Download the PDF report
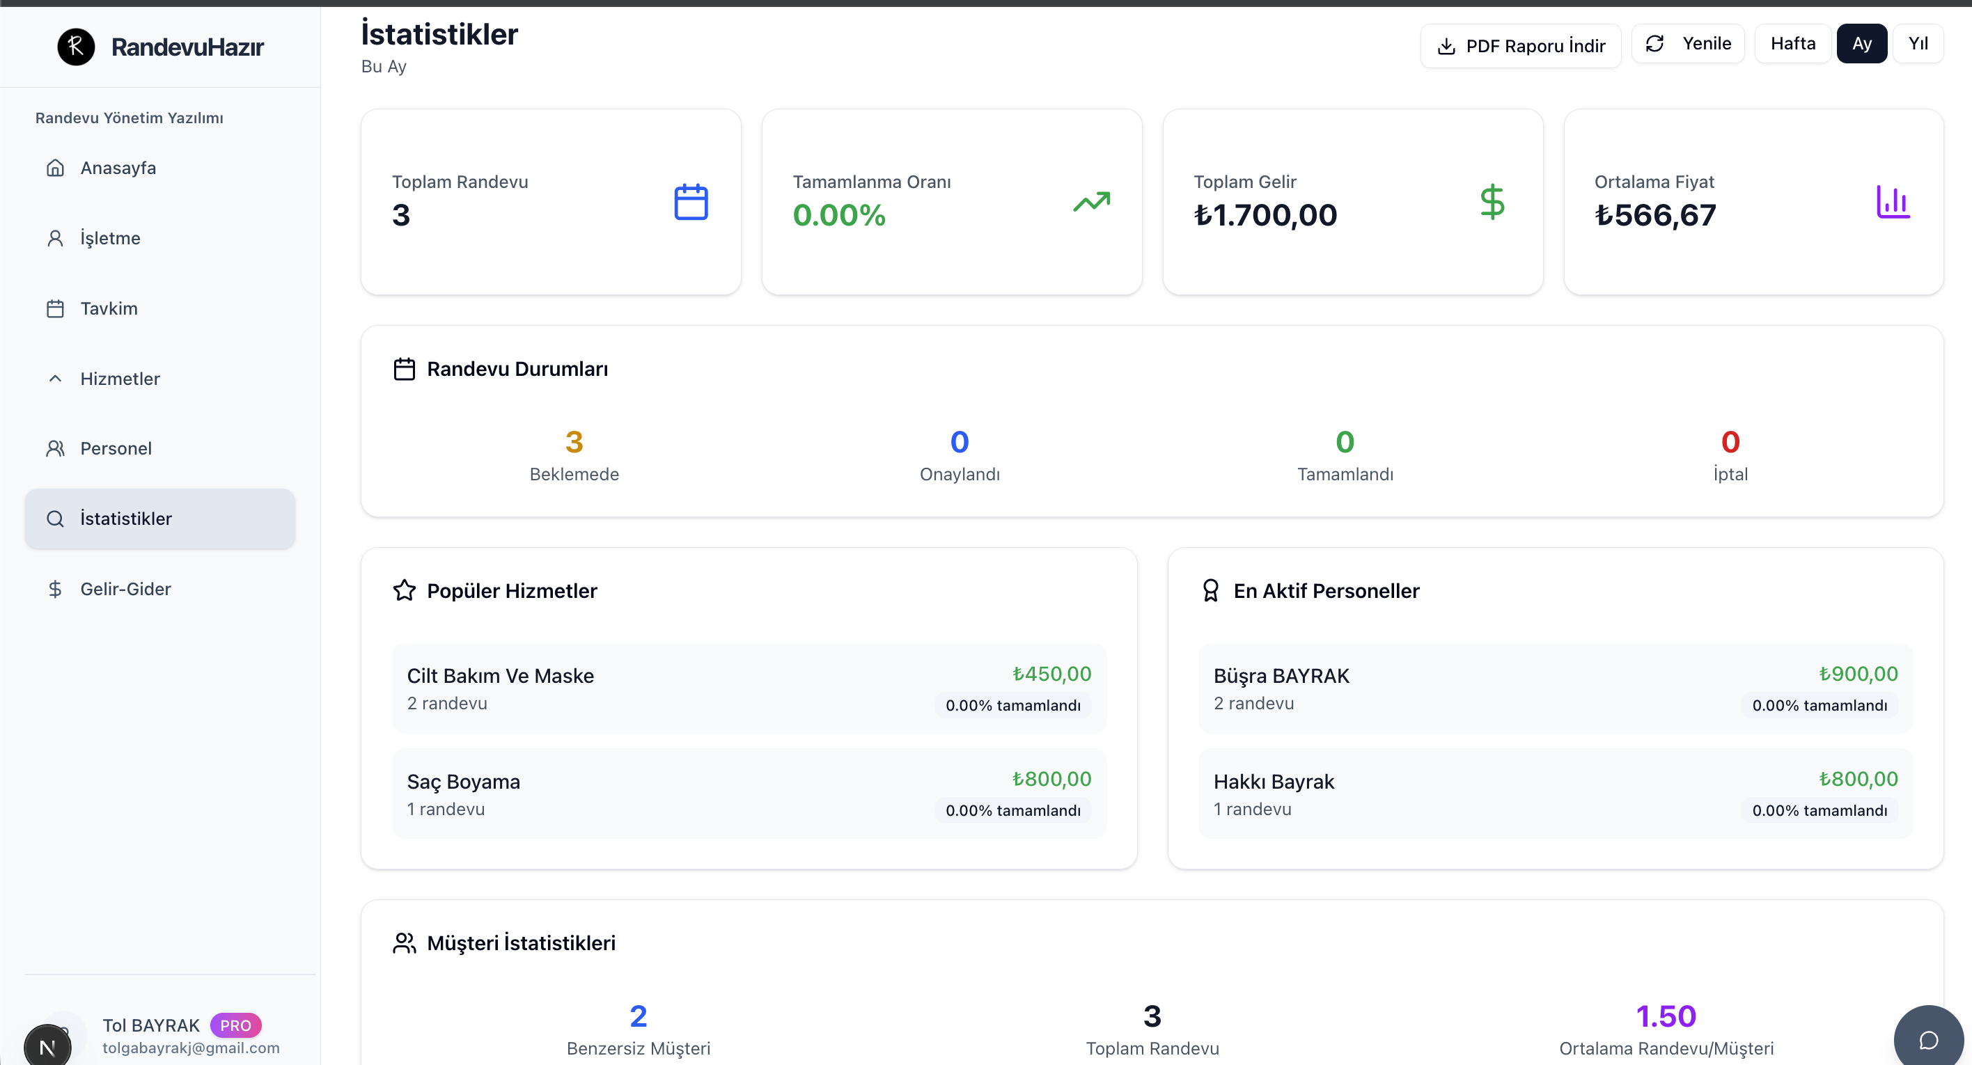This screenshot has height=1065, width=1972. (x=1520, y=46)
